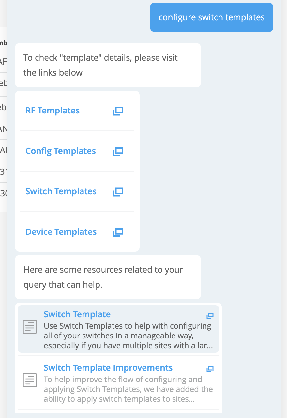
Task: Open Switch Templates pop-out icon
Action: tap(118, 192)
